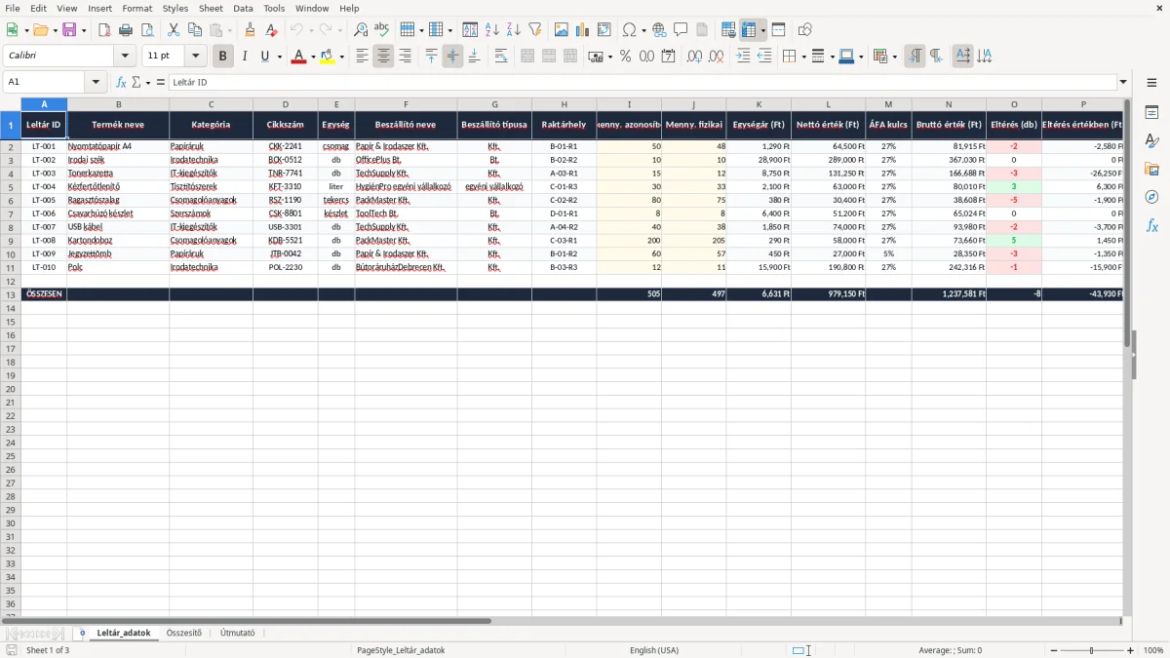Expand background color dropdown arrow
The width and height of the screenshot is (1170, 658).
point(341,57)
